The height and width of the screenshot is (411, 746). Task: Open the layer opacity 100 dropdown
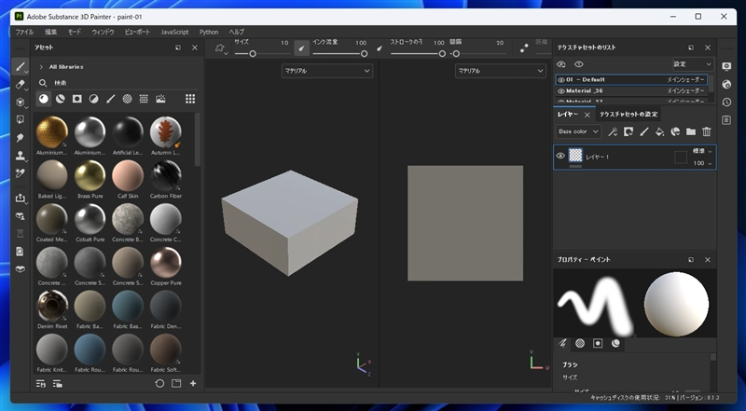tap(702, 163)
